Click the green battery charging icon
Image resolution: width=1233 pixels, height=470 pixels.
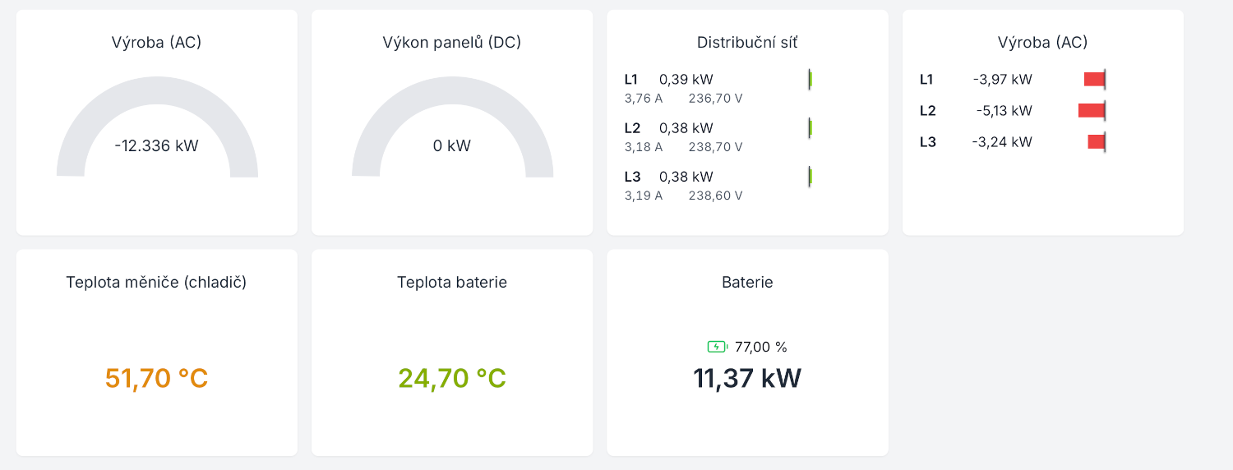click(717, 347)
